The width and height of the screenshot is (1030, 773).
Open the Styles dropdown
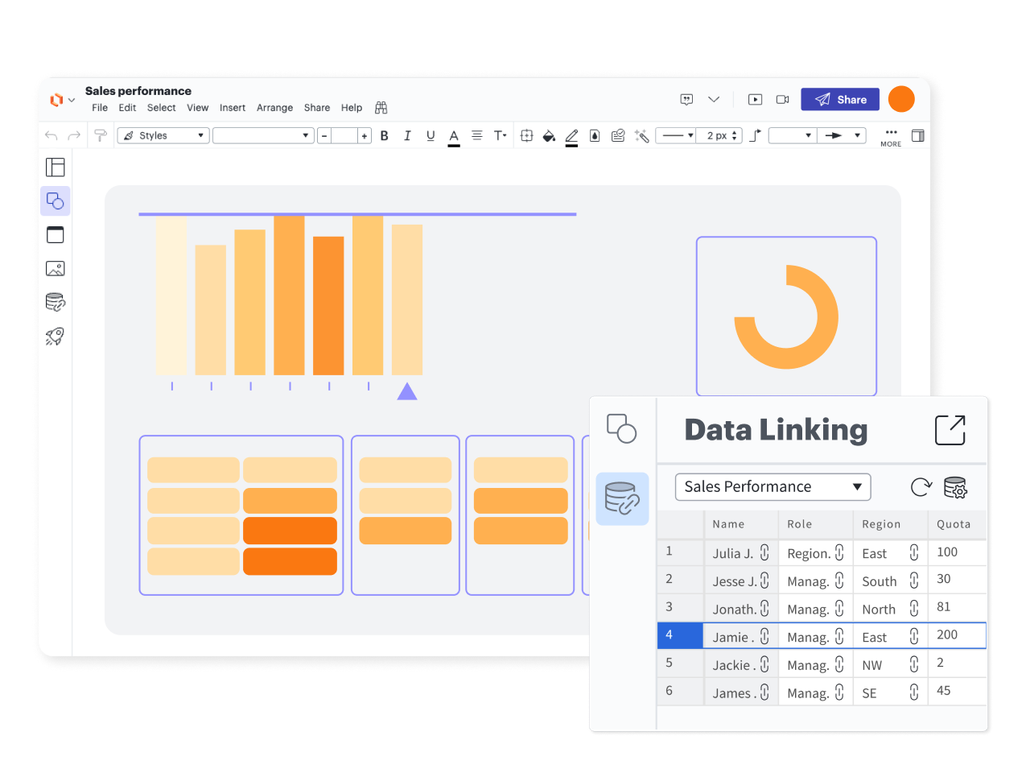(x=163, y=136)
